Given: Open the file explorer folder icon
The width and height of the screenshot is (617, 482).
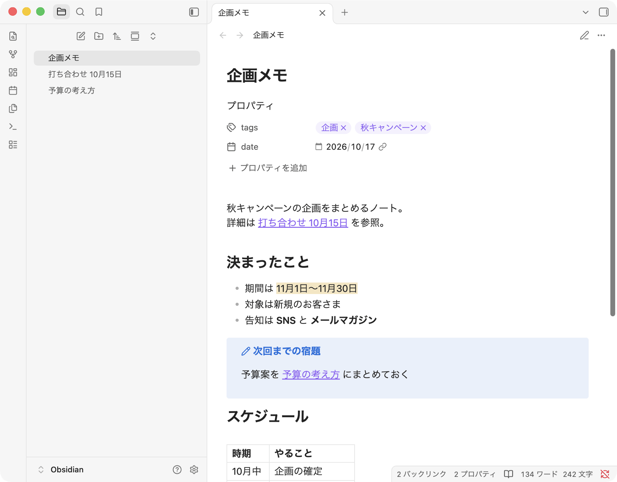Looking at the screenshot, I should (x=61, y=12).
